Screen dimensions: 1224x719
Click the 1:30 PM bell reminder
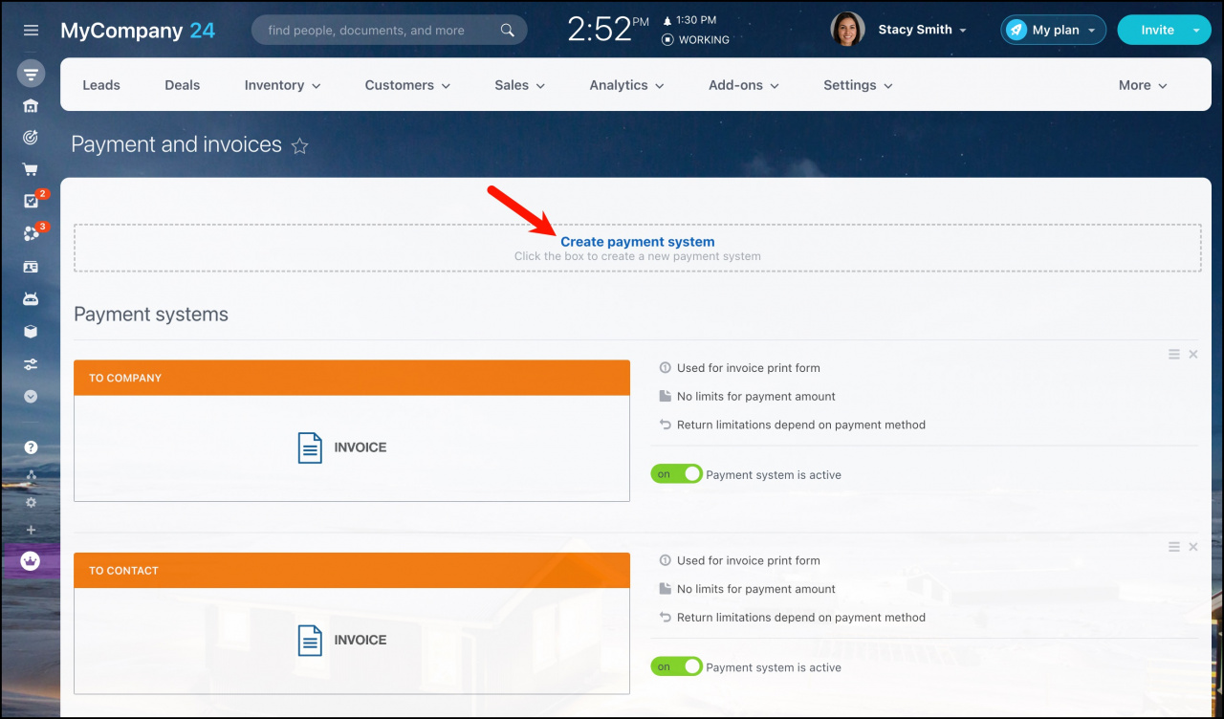coord(689,20)
